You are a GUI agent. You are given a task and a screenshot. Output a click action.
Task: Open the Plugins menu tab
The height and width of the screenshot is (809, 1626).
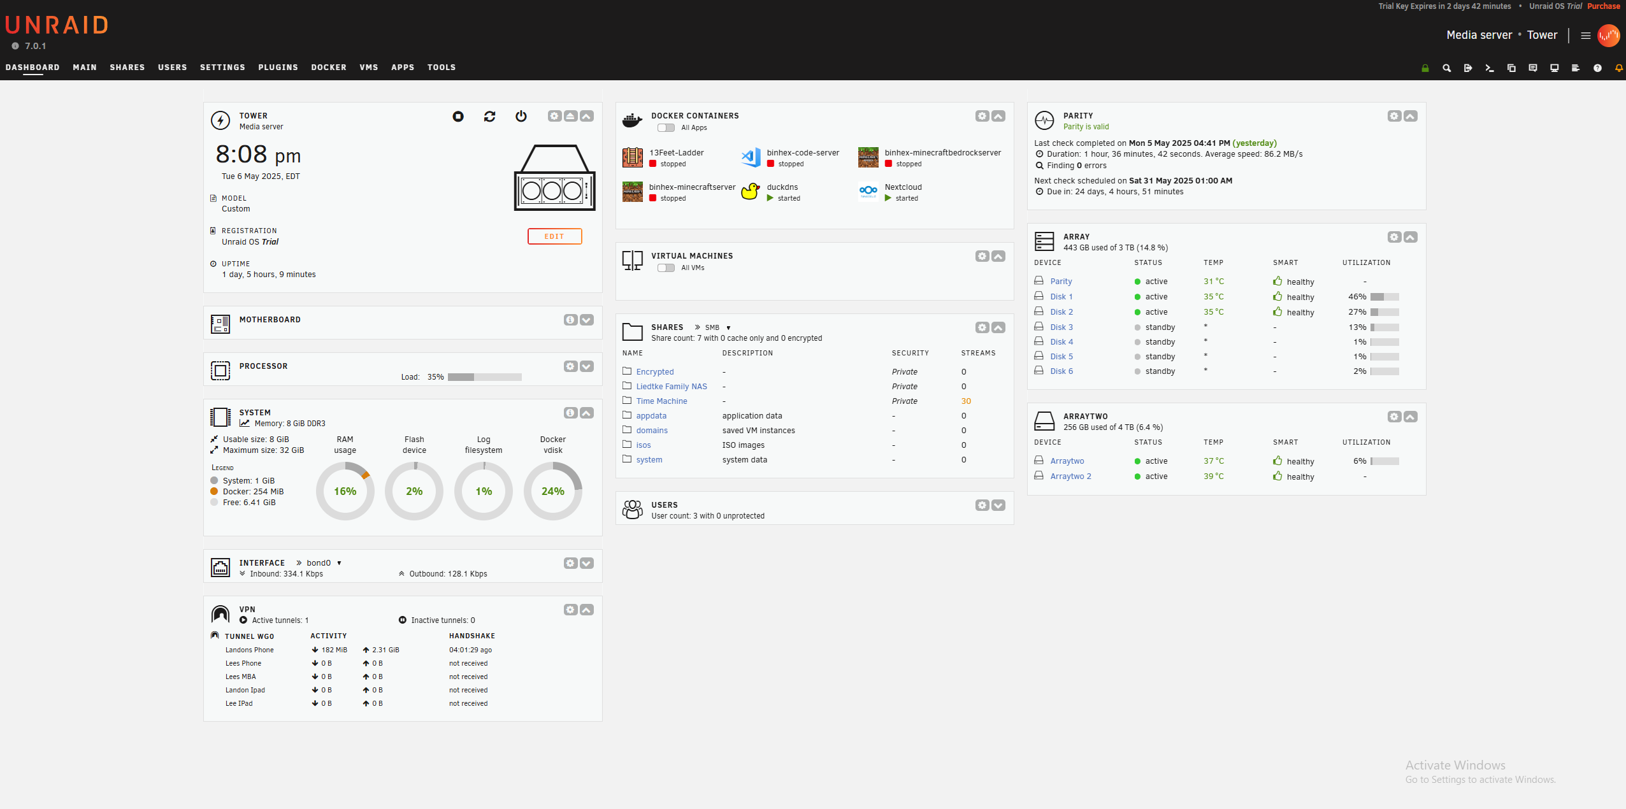[278, 68]
